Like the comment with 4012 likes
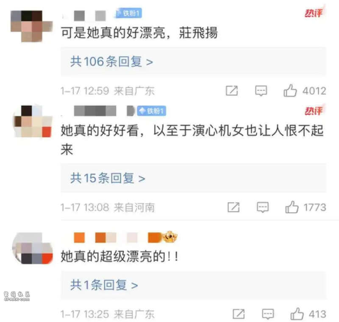Image resolution: width=339 pixels, height=322 pixels. 290,91
